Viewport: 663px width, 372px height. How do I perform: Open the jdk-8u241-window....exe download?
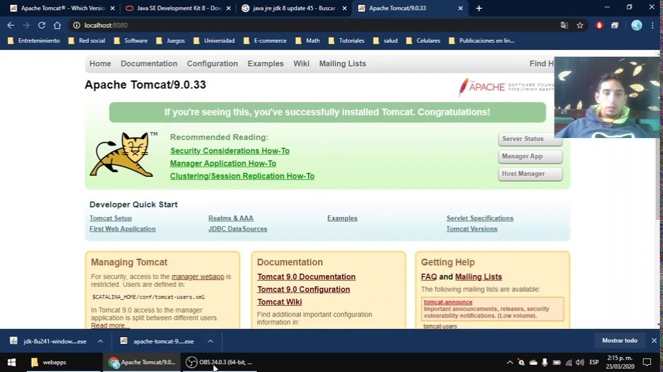point(49,341)
